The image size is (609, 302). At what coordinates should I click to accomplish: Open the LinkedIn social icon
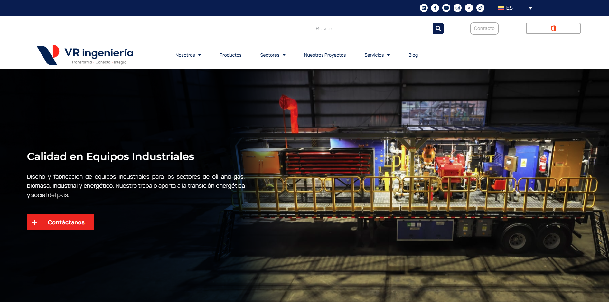coord(424,8)
